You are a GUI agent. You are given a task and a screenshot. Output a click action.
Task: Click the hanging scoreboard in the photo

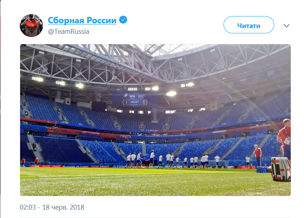(x=129, y=99)
